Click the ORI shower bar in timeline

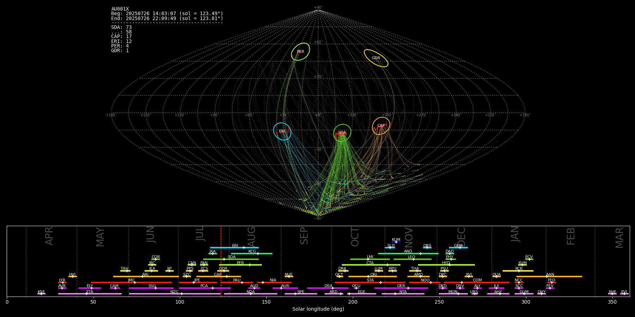(373, 276)
